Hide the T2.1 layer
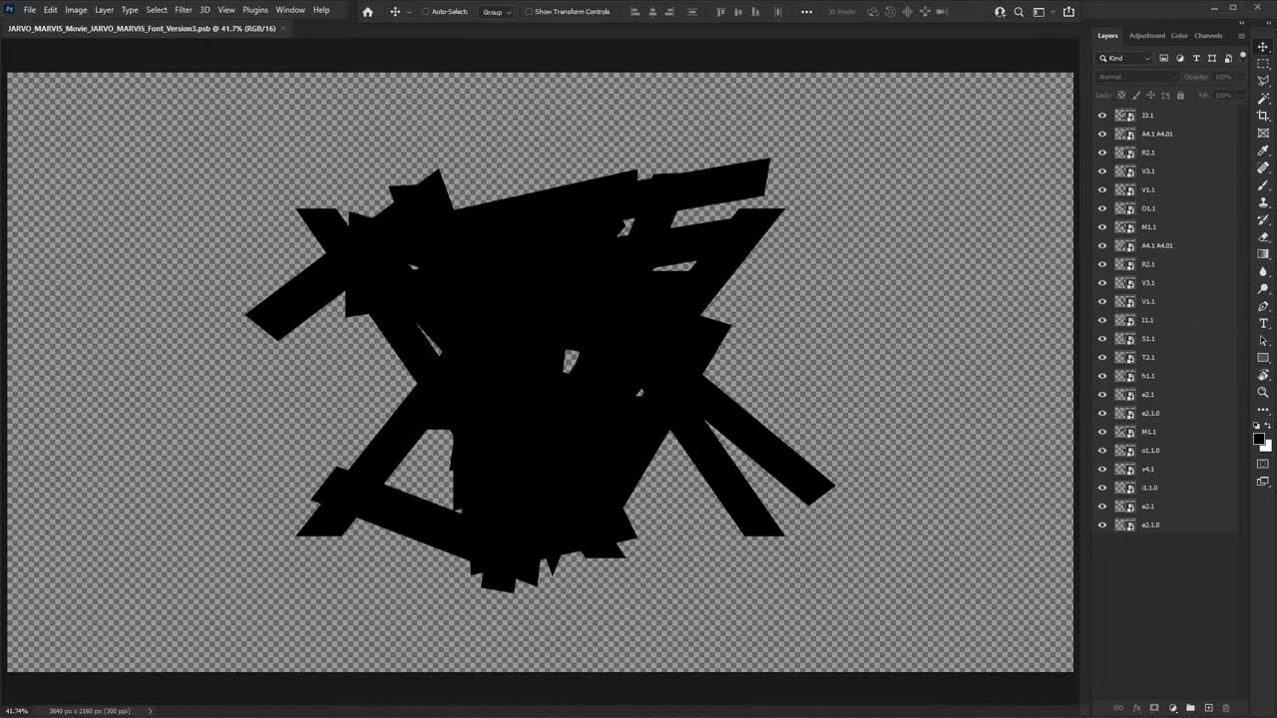The width and height of the screenshot is (1277, 718). point(1102,357)
